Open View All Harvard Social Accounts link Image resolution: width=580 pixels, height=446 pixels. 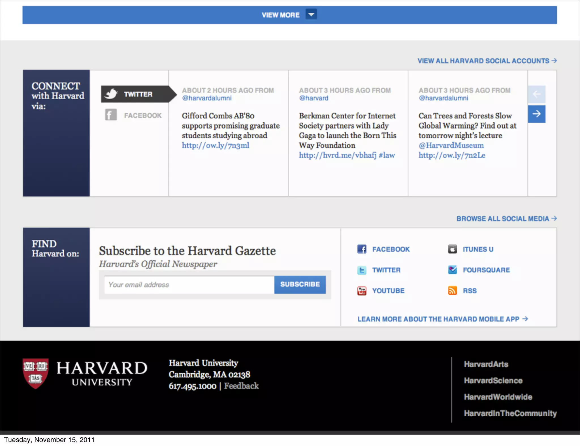click(487, 61)
